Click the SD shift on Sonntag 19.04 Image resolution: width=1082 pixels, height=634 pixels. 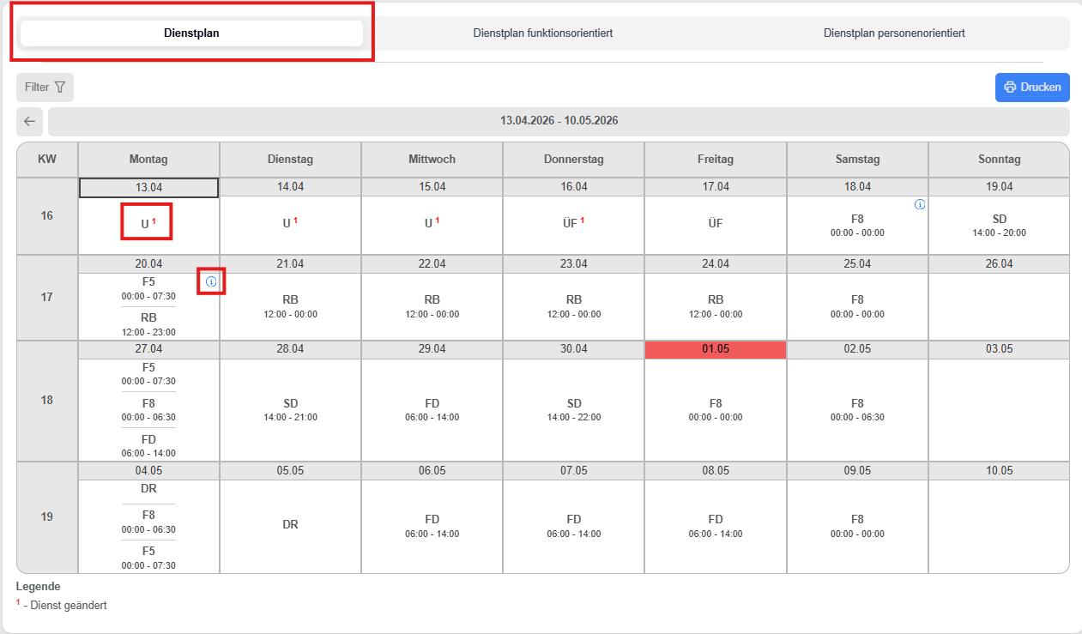(x=999, y=225)
